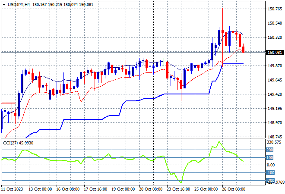Select the short red horizontal line near 149.28
This screenshot has width=285, height=194.
click(8, 103)
